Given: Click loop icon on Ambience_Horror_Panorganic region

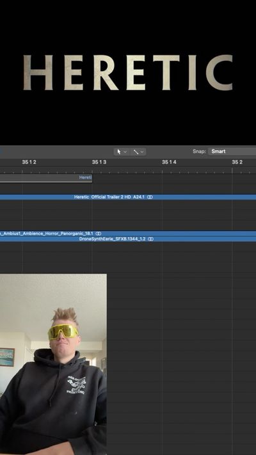Looking at the screenshot, I should (99, 234).
